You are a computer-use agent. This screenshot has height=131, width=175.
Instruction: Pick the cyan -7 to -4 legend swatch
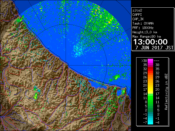pyautogui.click(x=150, y=123)
